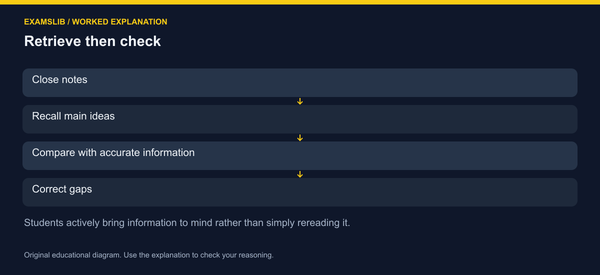
Task: Click the yellow accent bar at top
Action: [300, 2]
